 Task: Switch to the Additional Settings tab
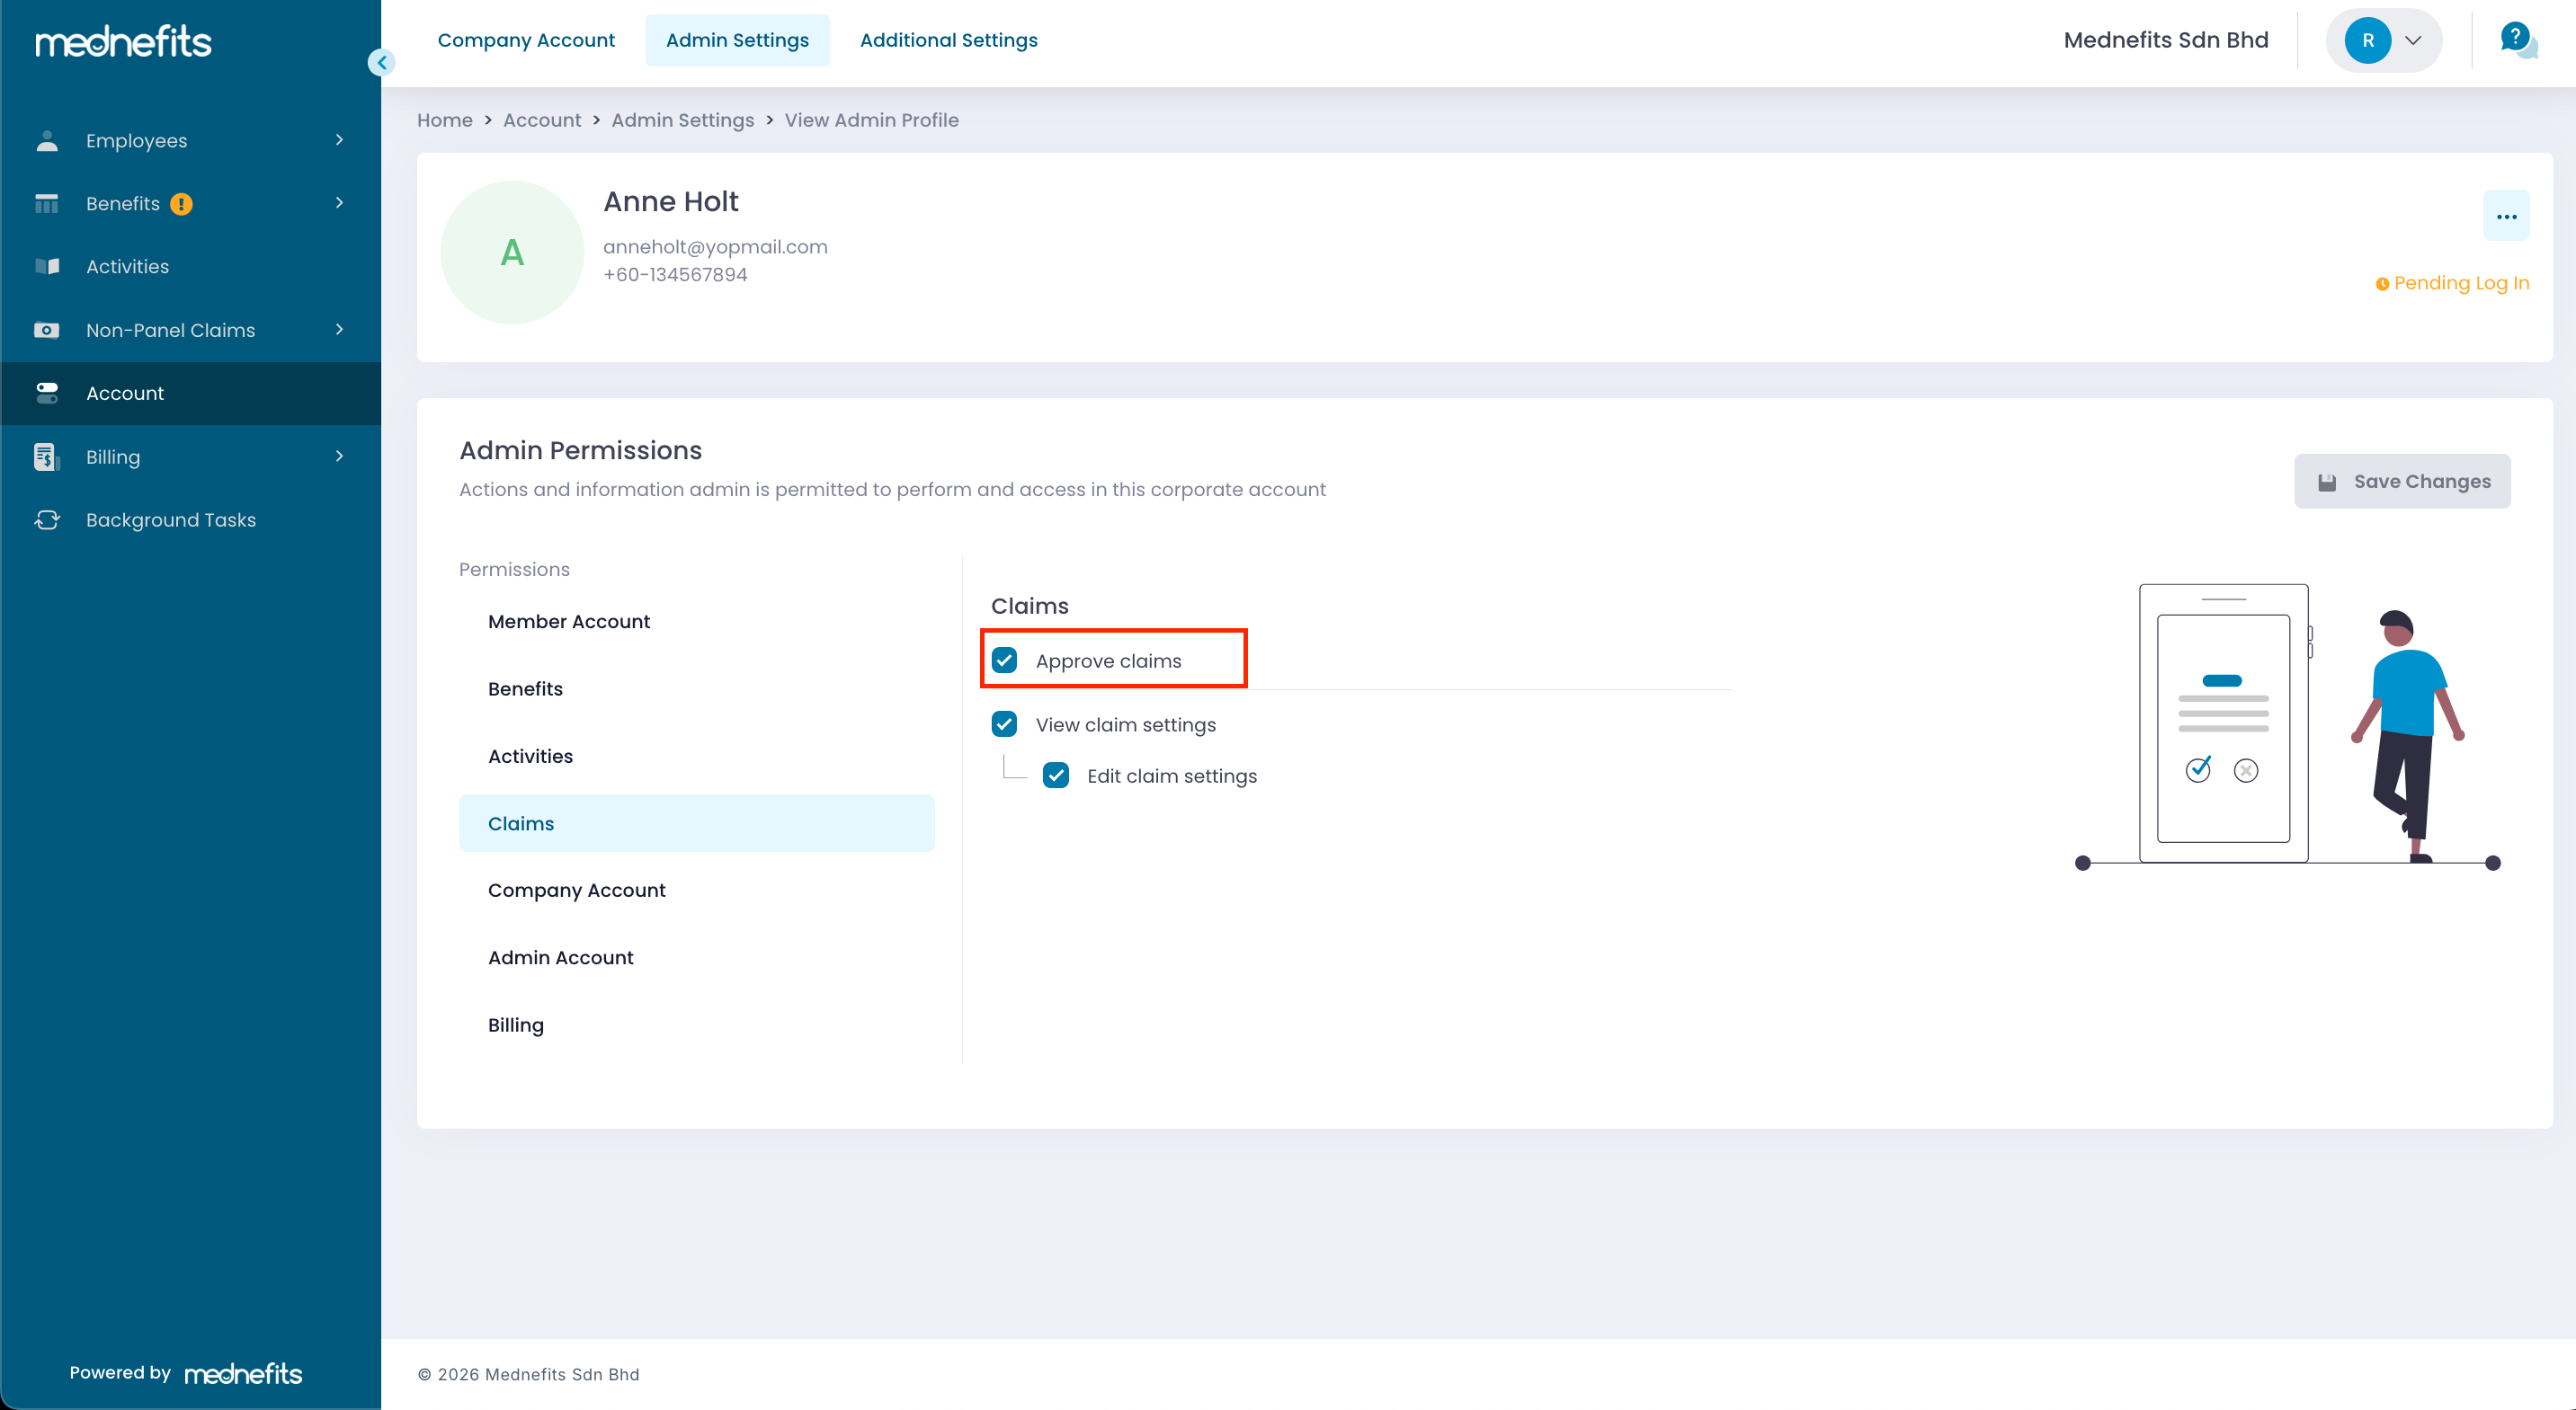click(948, 40)
